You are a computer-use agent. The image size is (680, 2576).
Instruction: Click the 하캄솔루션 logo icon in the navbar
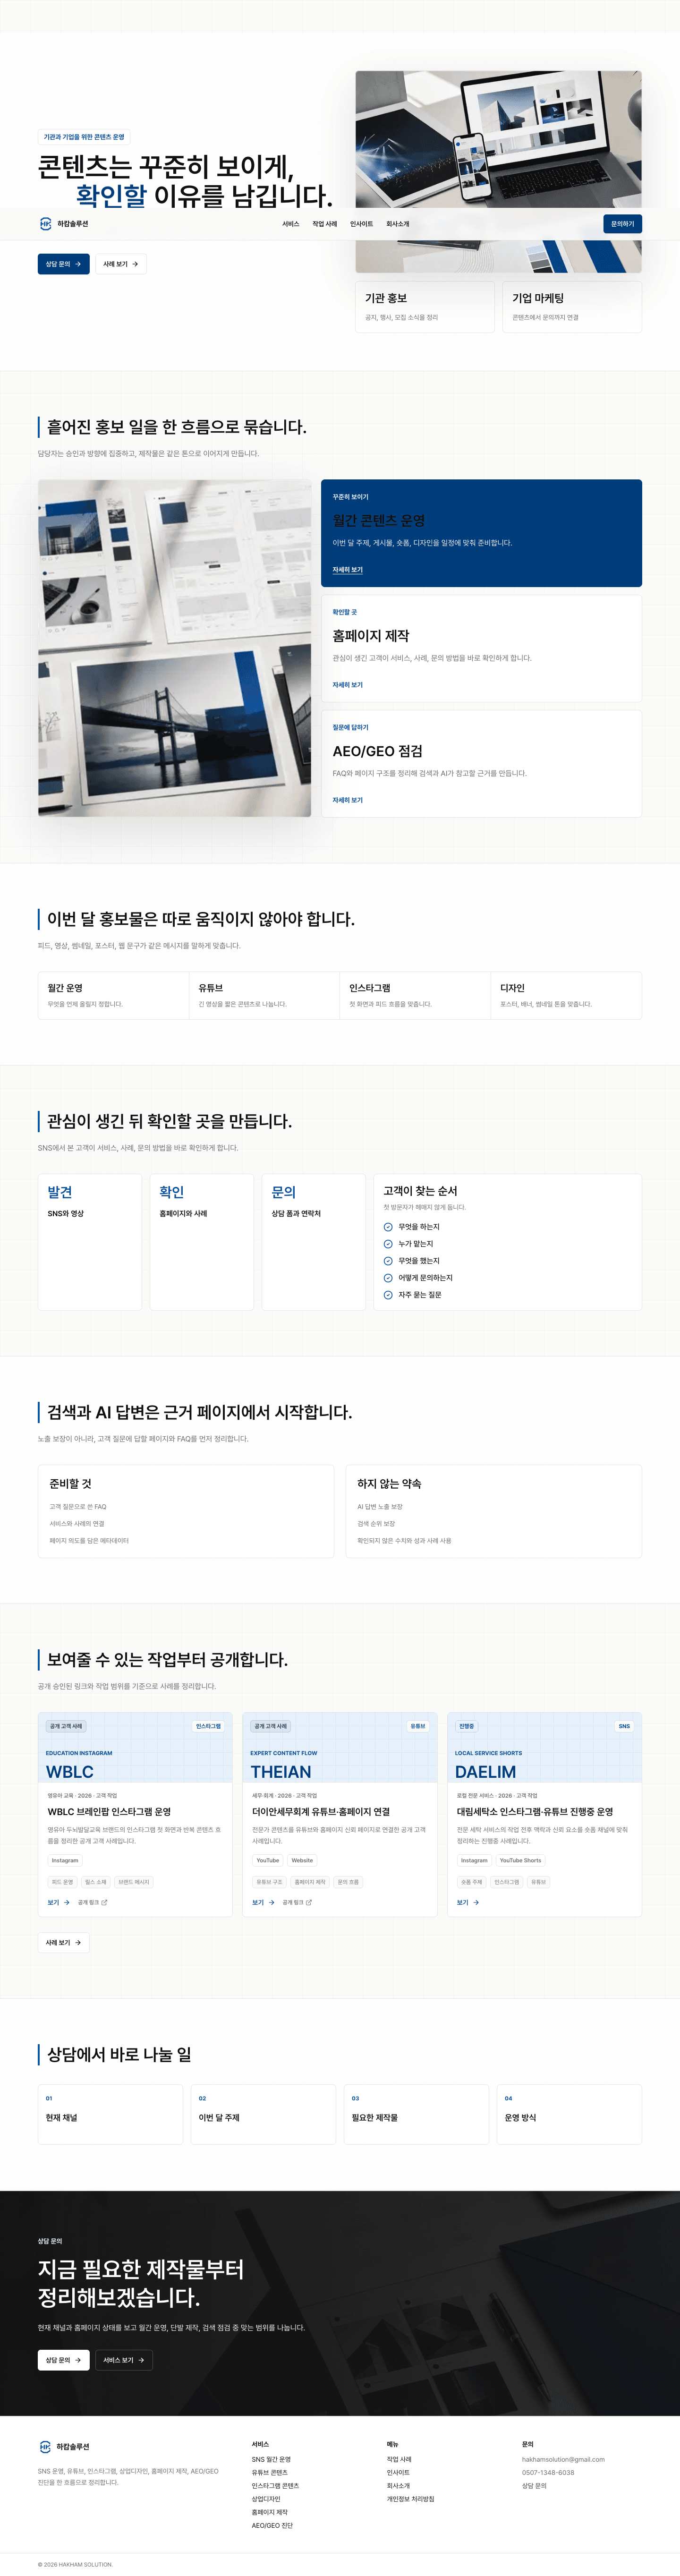(x=45, y=224)
